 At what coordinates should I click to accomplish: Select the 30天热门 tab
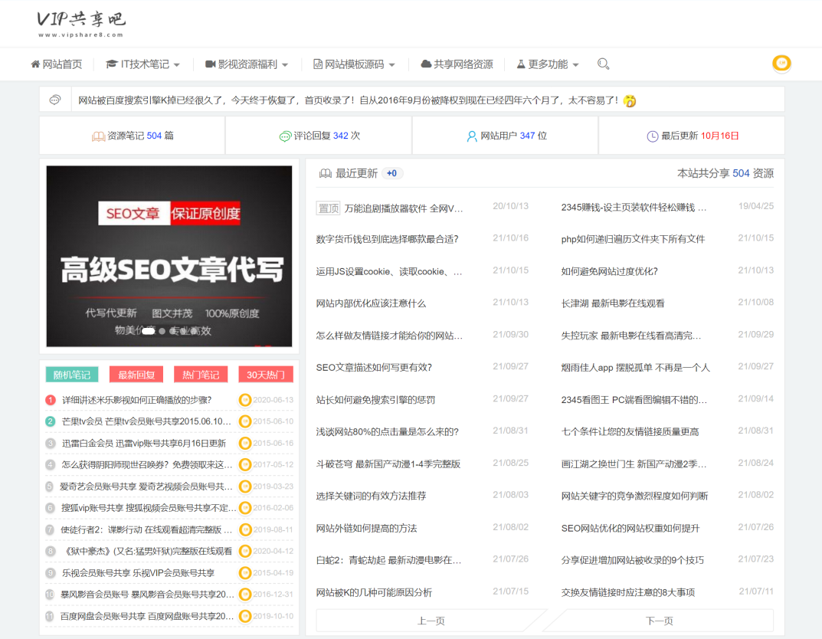click(x=265, y=375)
